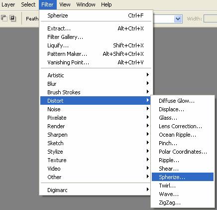Select the Ripple... filter (not Ocean Ripple)
Screen dimensions: 217x210
[183, 160]
